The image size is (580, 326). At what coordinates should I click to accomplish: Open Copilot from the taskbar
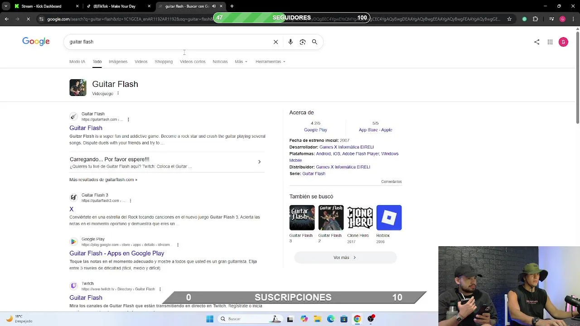pos(304,319)
